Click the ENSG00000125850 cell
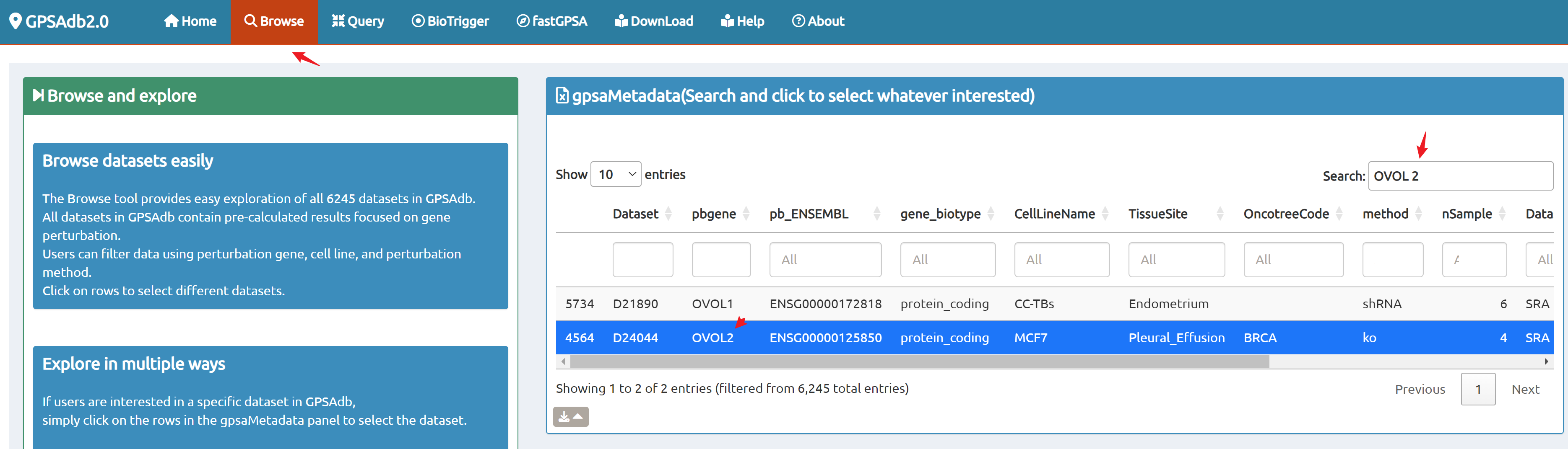Viewport: 1568px width, 449px height. 825,338
